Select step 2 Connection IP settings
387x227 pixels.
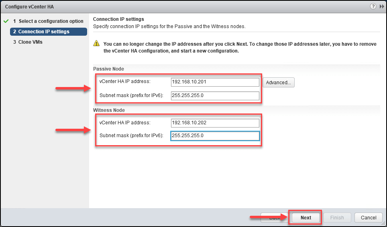coord(48,32)
